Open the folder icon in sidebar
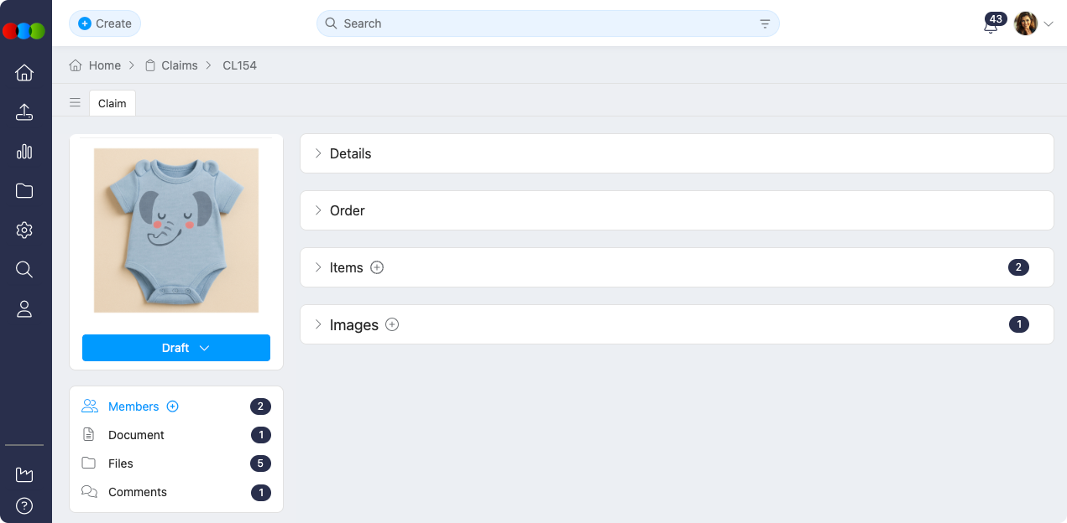 [x=24, y=191]
